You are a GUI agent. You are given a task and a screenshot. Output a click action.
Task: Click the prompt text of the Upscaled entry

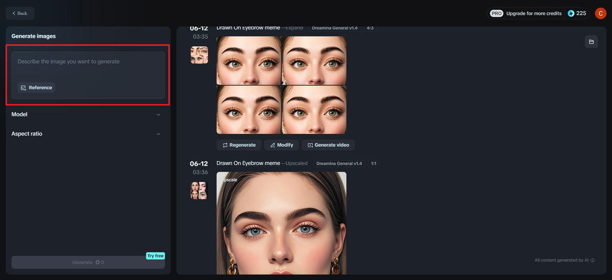pos(248,163)
